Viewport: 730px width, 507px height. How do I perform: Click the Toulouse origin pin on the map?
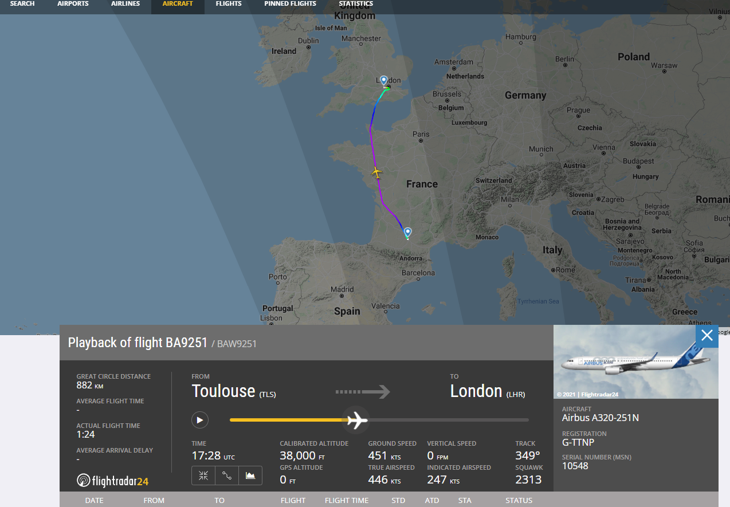pyautogui.click(x=407, y=232)
